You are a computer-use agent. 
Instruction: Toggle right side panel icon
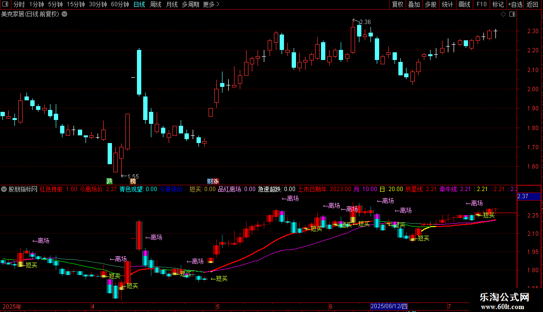[512, 14]
